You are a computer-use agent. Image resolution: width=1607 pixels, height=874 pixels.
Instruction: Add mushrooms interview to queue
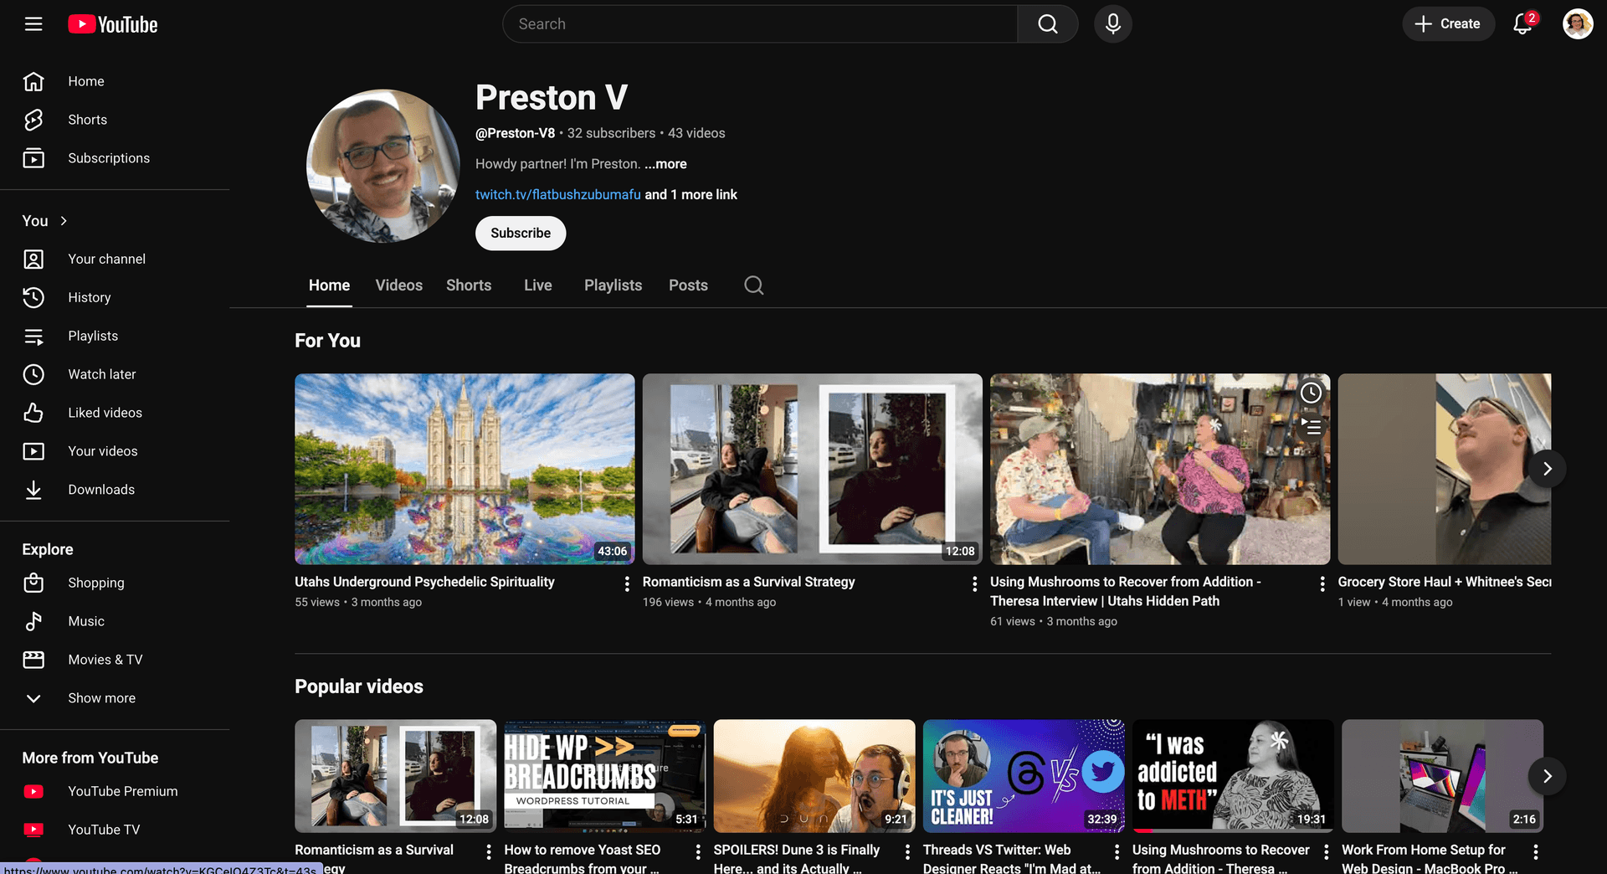click(1311, 426)
